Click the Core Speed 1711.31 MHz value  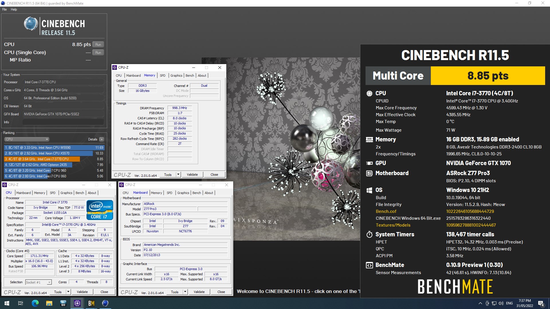40,256
